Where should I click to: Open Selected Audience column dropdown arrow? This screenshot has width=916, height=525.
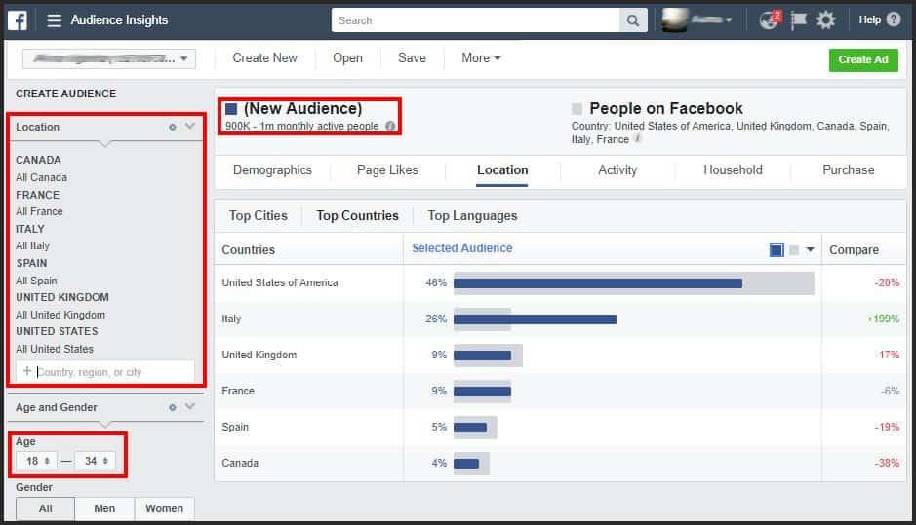click(810, 249)
